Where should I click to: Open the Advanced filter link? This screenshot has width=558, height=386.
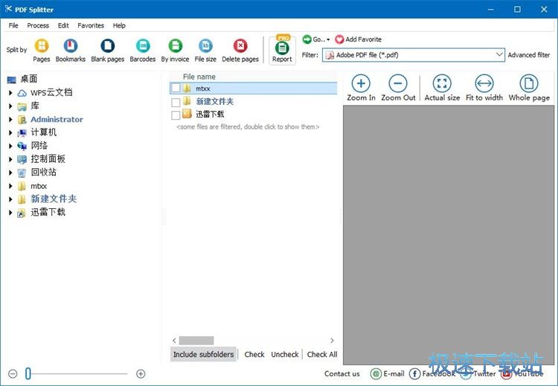tap(528, 55)
